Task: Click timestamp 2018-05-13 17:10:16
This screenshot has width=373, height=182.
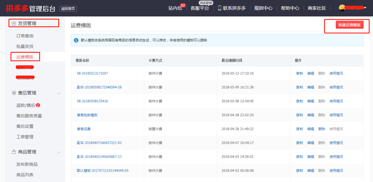Action: click(x=238, y=73)
